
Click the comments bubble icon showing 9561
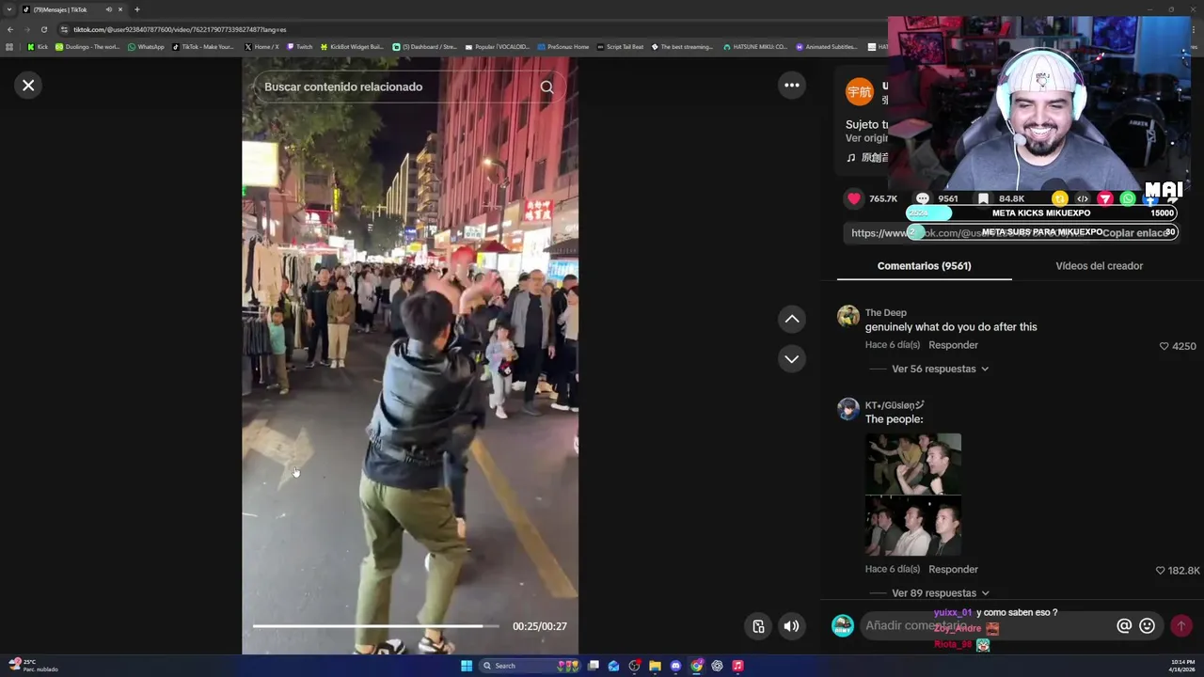coord(923,198)
